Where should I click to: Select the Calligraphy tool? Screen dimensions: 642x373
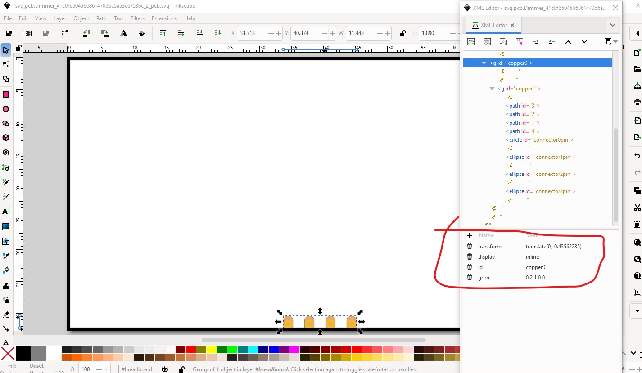click(6, 197)
